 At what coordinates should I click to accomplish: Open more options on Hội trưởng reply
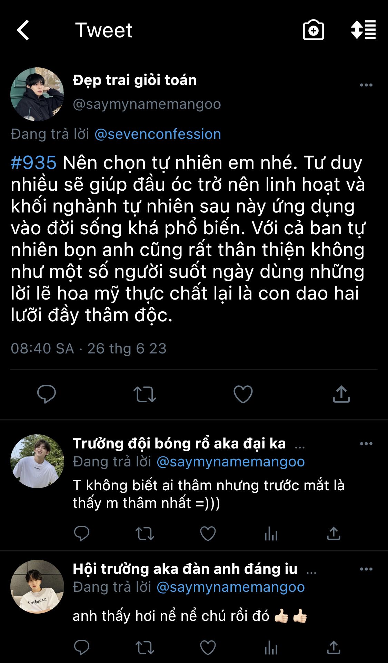point(366,569)
